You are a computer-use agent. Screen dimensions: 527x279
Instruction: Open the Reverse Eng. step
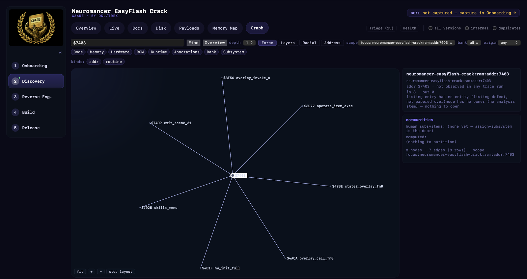click(36, 97)
